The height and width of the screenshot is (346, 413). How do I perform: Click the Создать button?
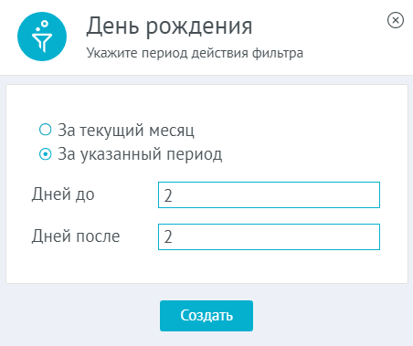206,316
